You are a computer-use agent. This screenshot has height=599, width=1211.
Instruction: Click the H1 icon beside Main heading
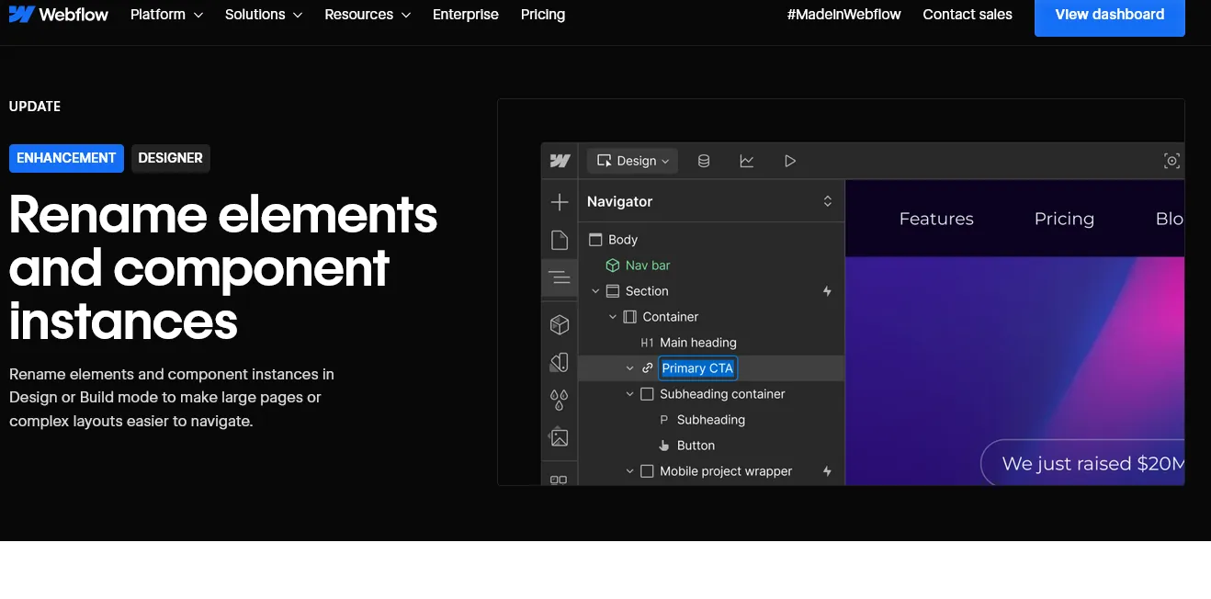[x=647, y=343]
